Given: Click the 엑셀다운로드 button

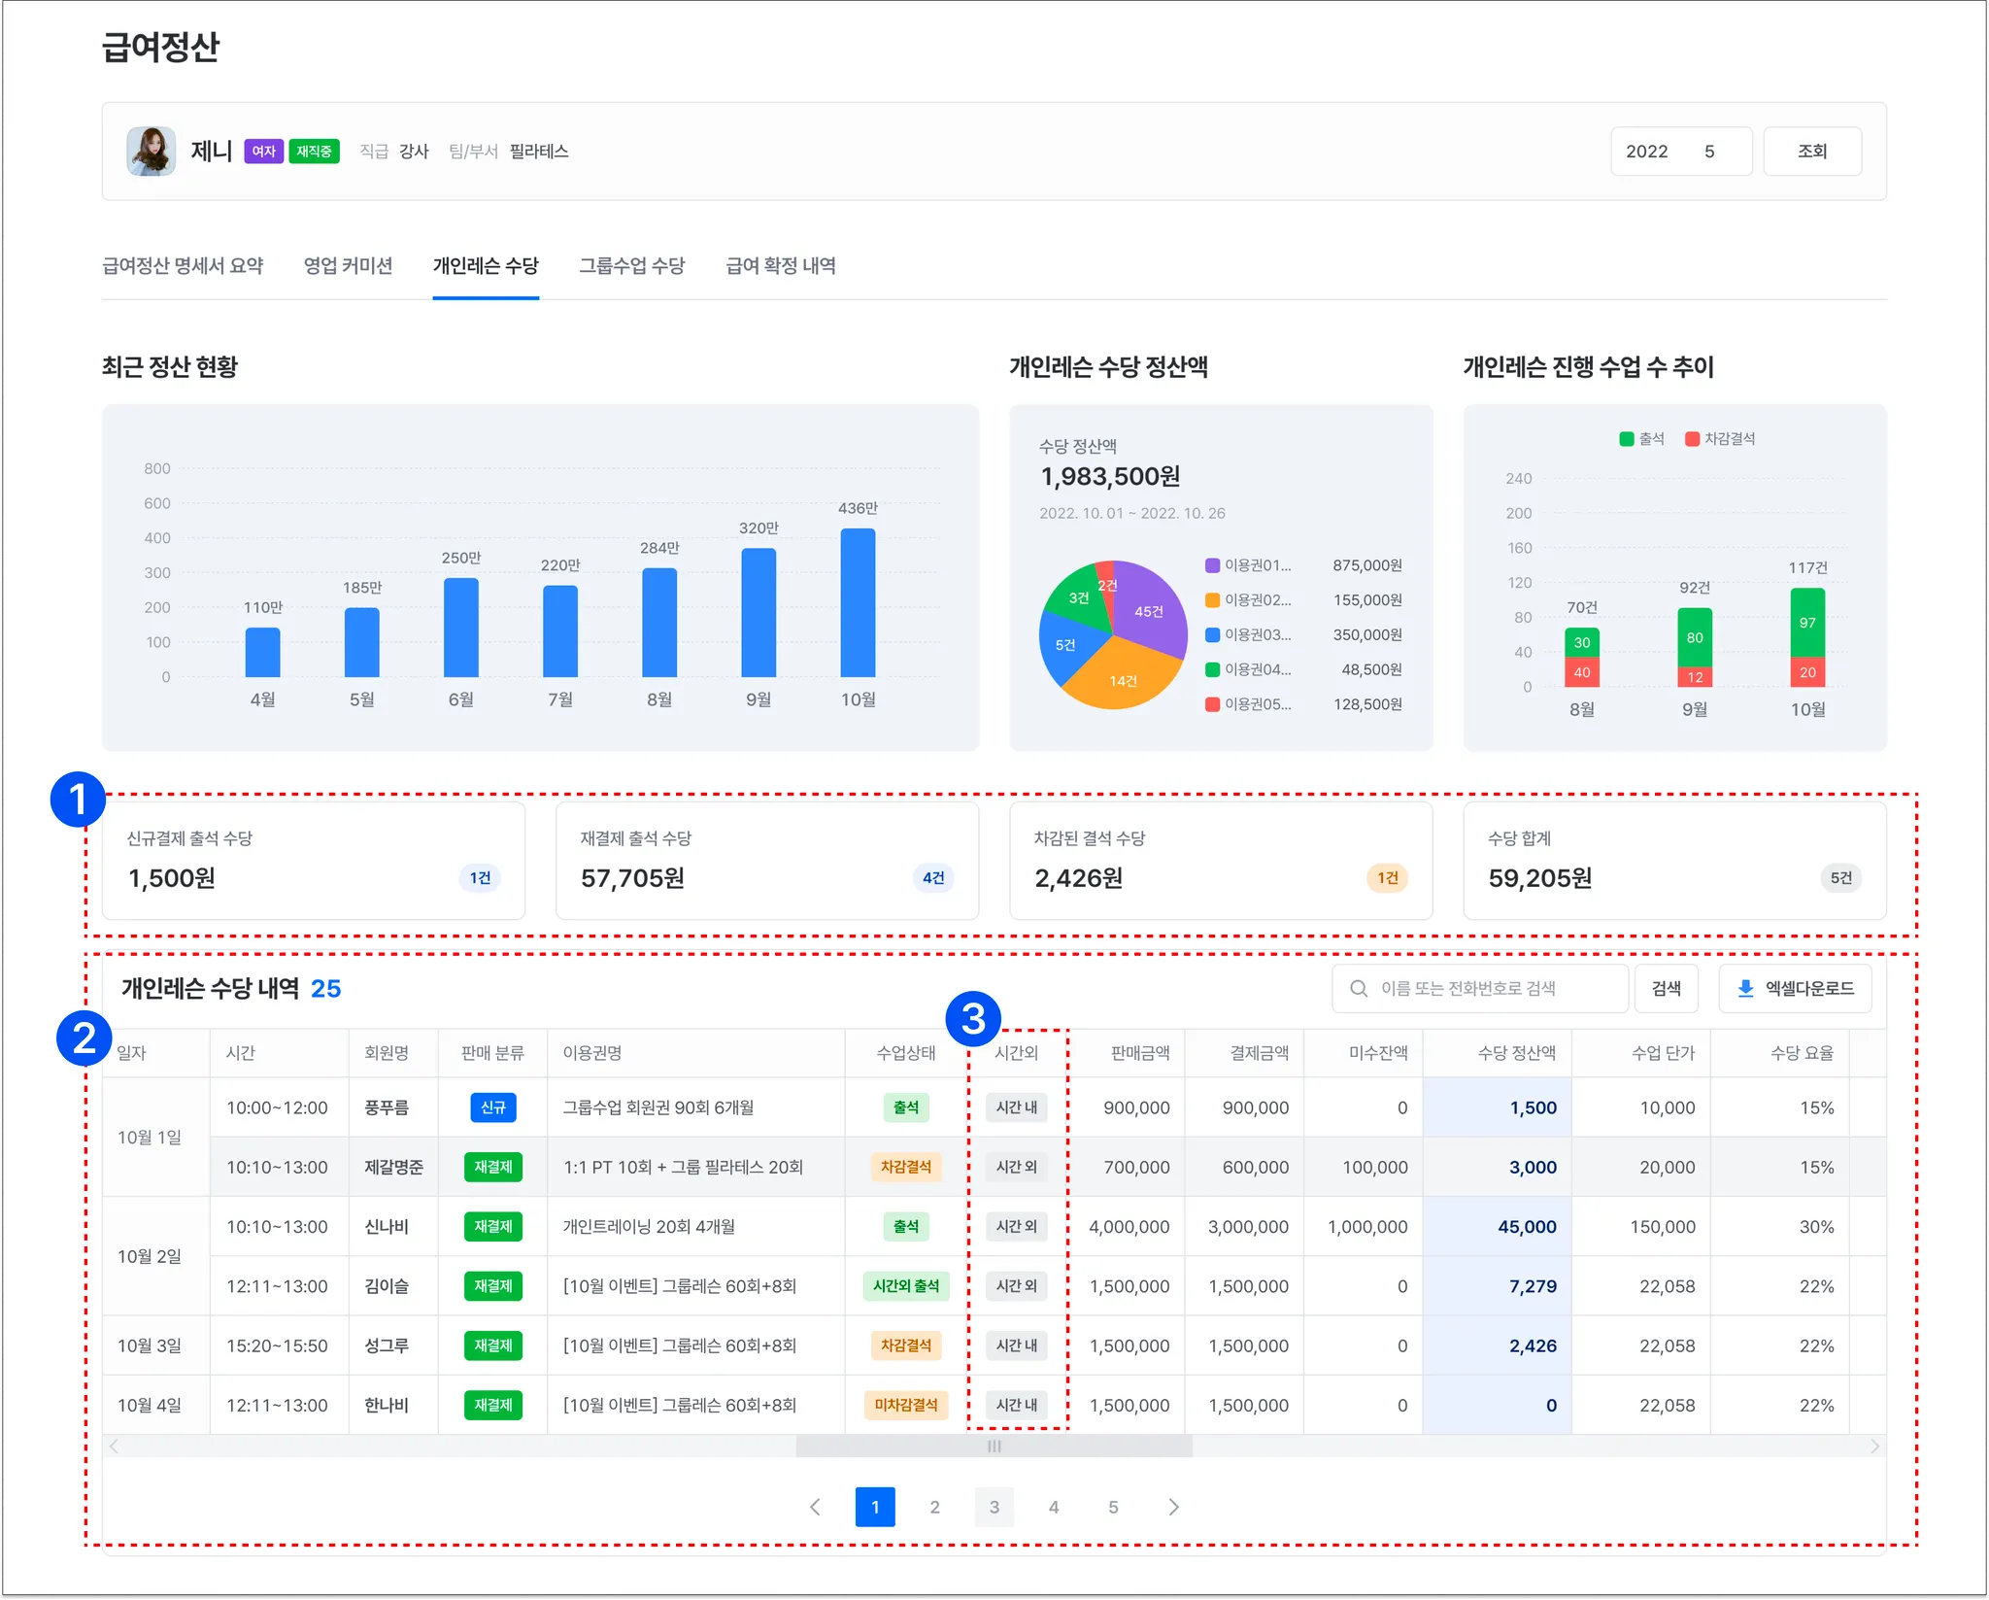Looking at the screenshot, I should [1795, 988].
